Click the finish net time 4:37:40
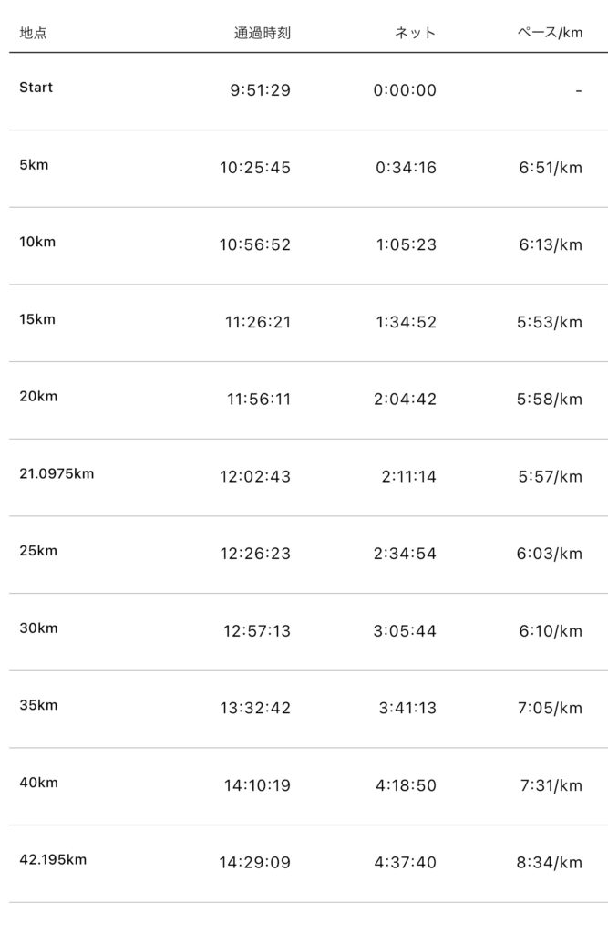Screen dimensions: 608x934 pyautogui.click(x=405, y=863)
